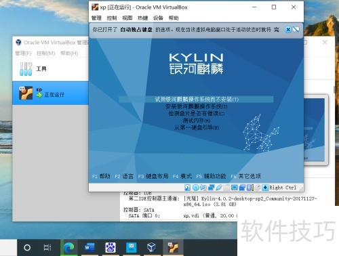This screenshot has width=339, height=256.
Task: Open 管理(F) menu in VirtualBox Manager window
Action: pos(23,54)
